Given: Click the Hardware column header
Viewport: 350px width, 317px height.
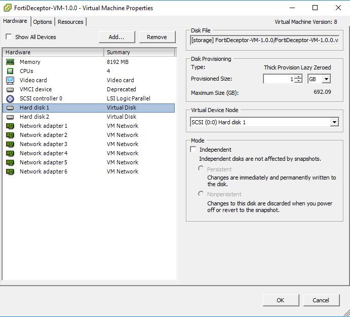Looking at the screenshot, I should (53, 52).
